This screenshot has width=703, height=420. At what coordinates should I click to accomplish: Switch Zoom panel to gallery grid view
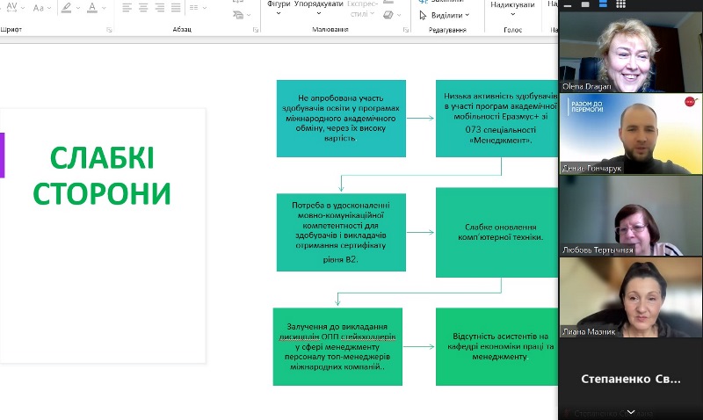point(620,4)
